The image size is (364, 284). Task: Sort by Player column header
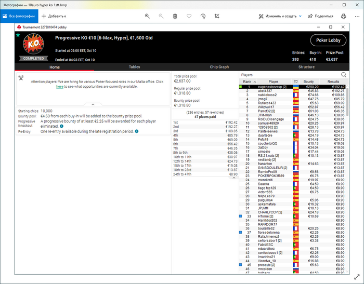273,82
